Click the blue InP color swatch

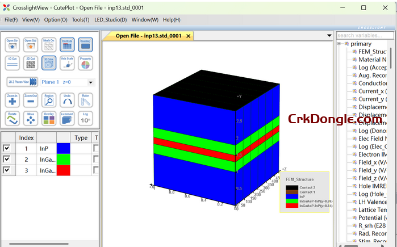click(x=64, y=148)
